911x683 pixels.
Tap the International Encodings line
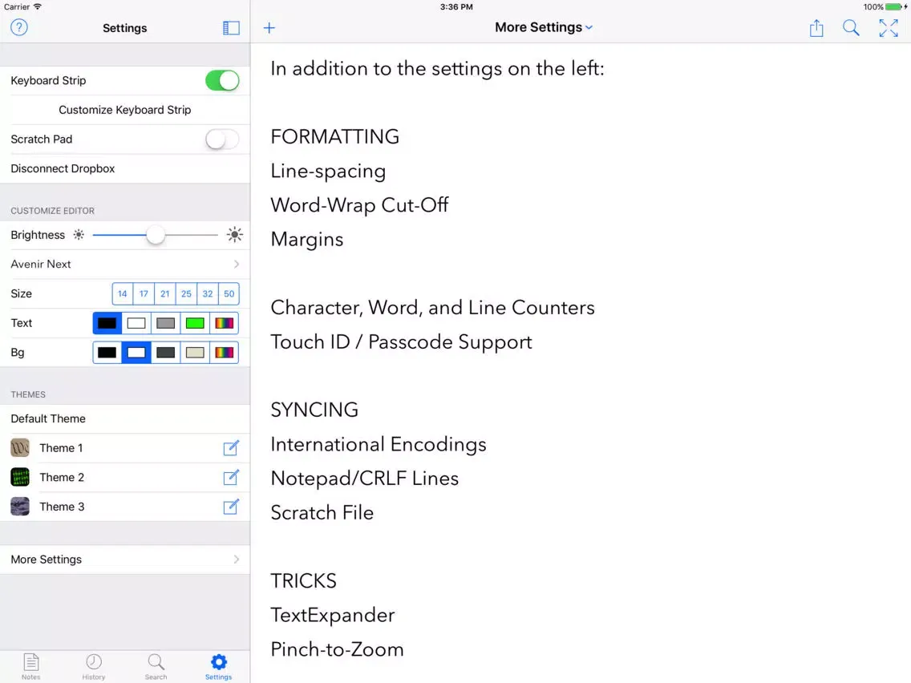pyautogui.click(x=379, y=444)
